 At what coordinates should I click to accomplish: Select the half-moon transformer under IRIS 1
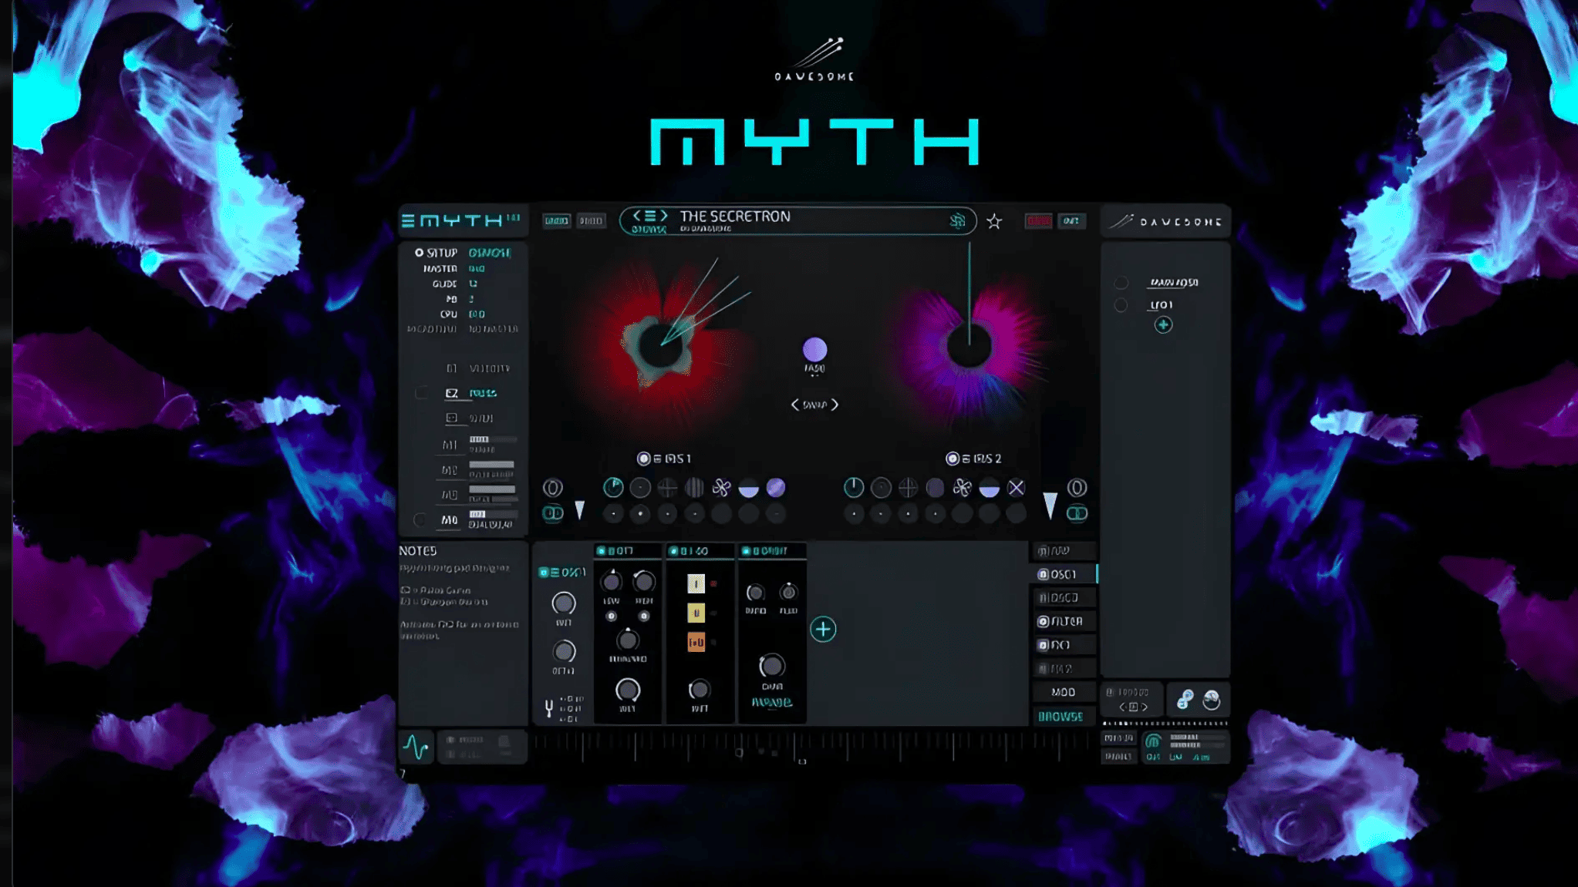point(748,488)
